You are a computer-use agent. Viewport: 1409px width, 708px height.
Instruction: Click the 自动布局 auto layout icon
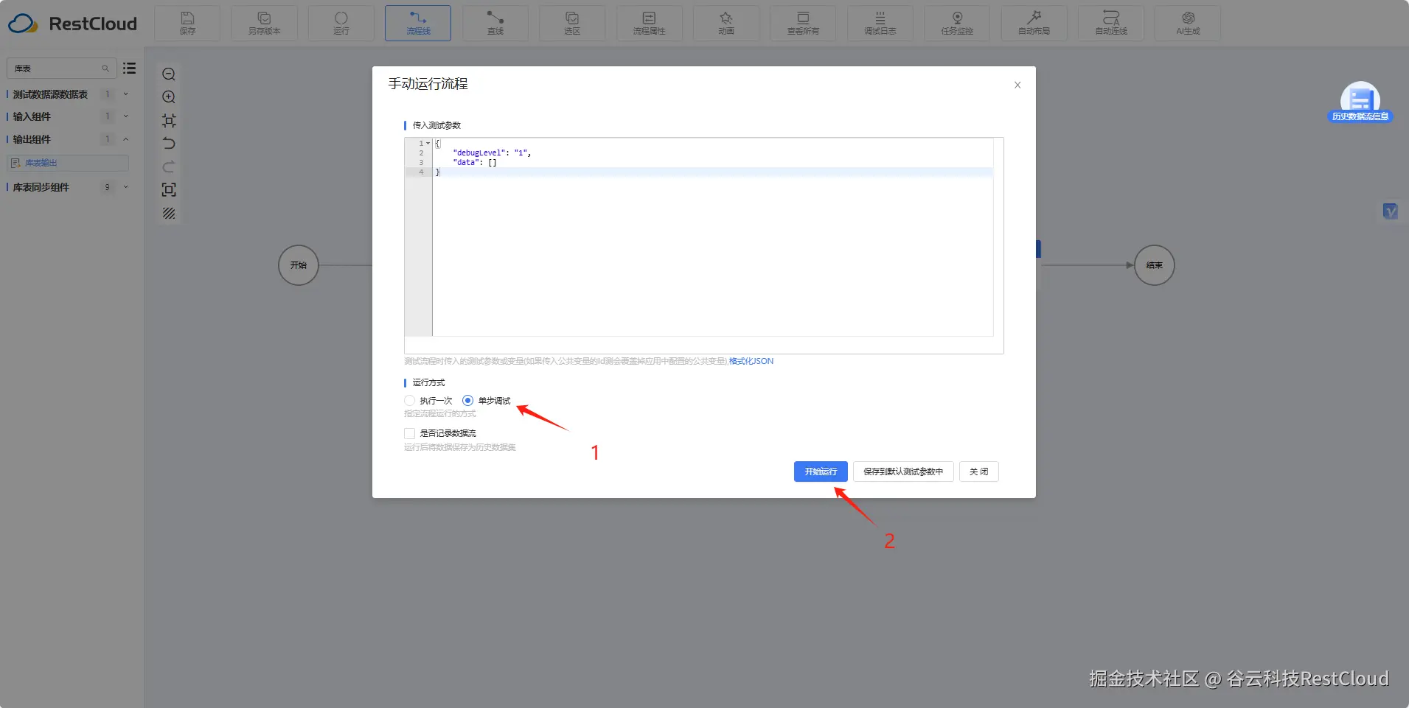coord(1034,23)
